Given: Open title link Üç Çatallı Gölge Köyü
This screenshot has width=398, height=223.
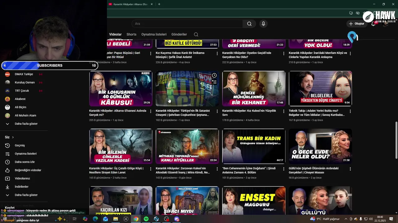Looking at the screenshot, I should [116, 170].
